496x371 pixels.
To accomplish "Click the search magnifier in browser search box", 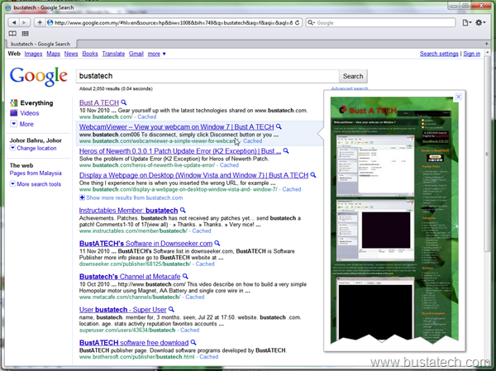I will 312,22.
